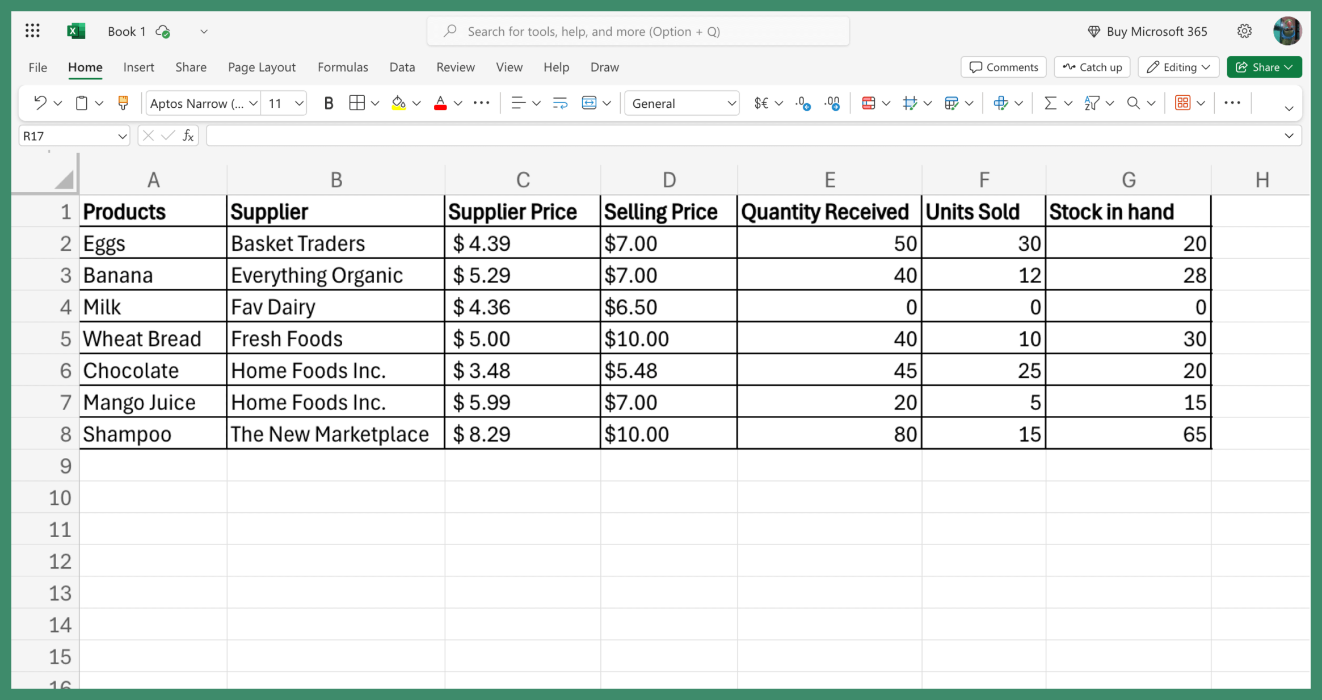Click in the search box
This screenshot has height=700, width=1322.
[638, 31]
